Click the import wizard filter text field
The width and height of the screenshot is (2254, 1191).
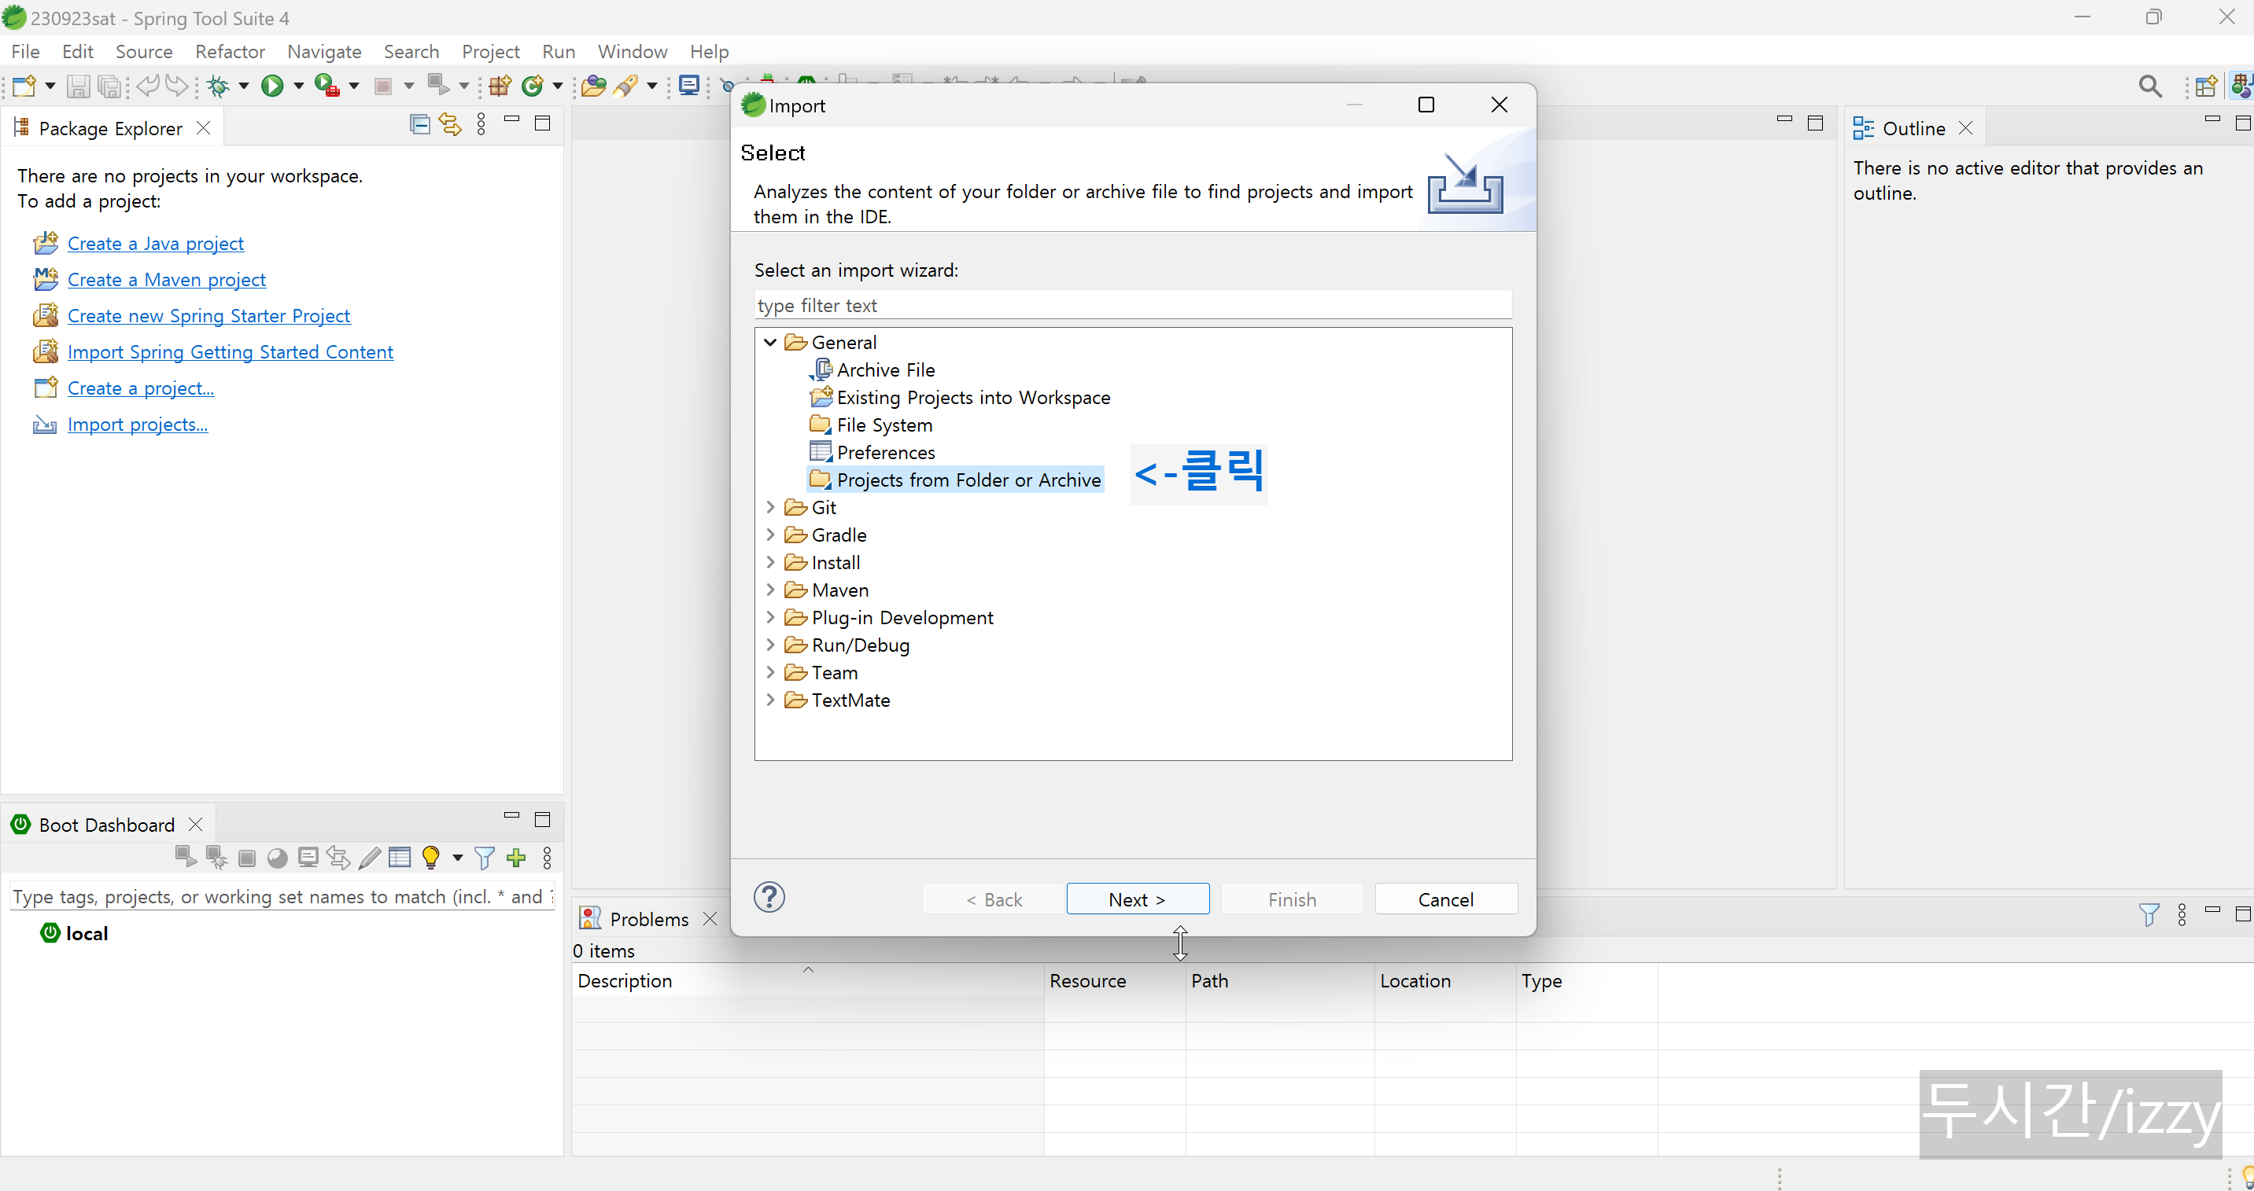pyautogui.click(x=1133, y=305)
